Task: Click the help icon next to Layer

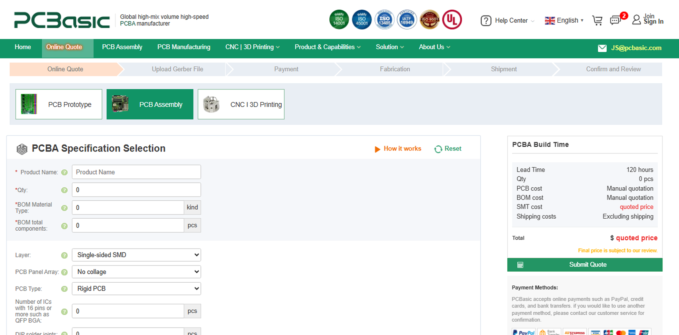Action: pyautogui.click(x=64, y=255)
